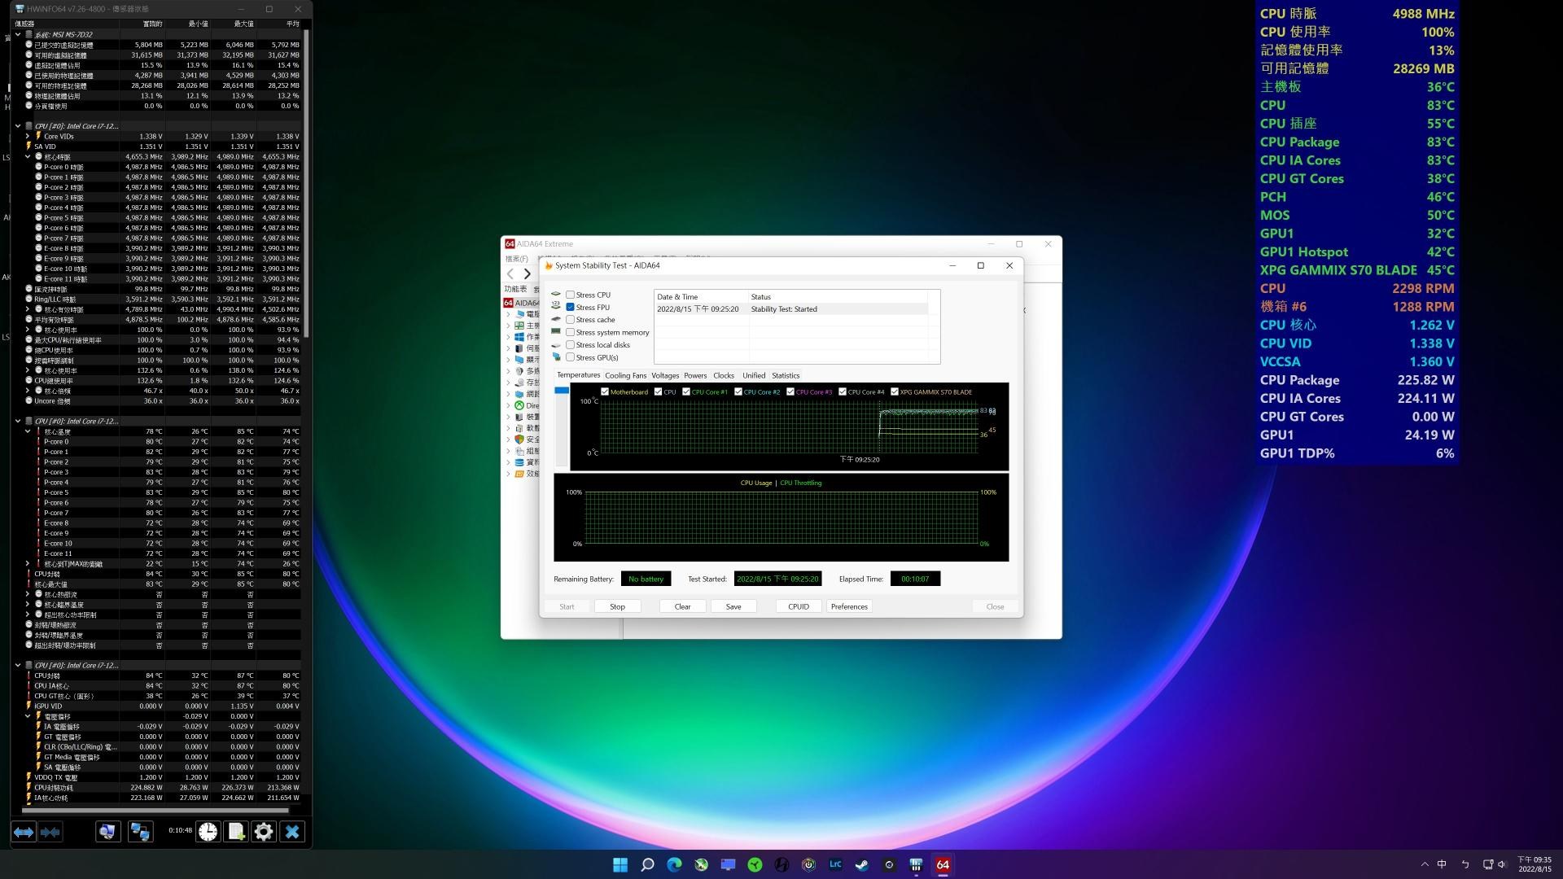1563x879 pixels.
Task: Expand 核心熱節流 thermal throttling row
Action: click(x=28, y=594)
